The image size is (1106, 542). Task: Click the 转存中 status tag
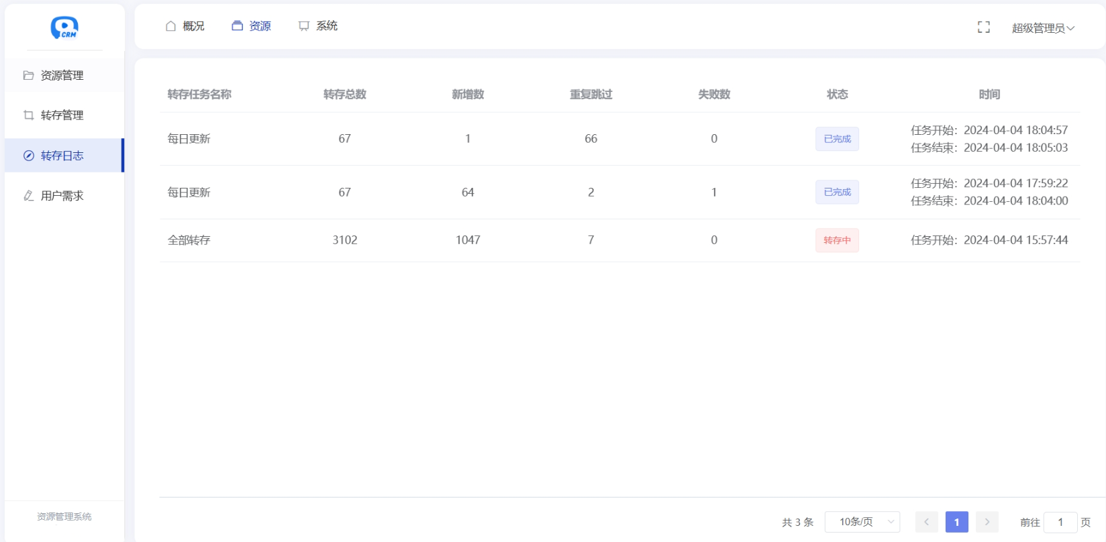tap(837, 240)
